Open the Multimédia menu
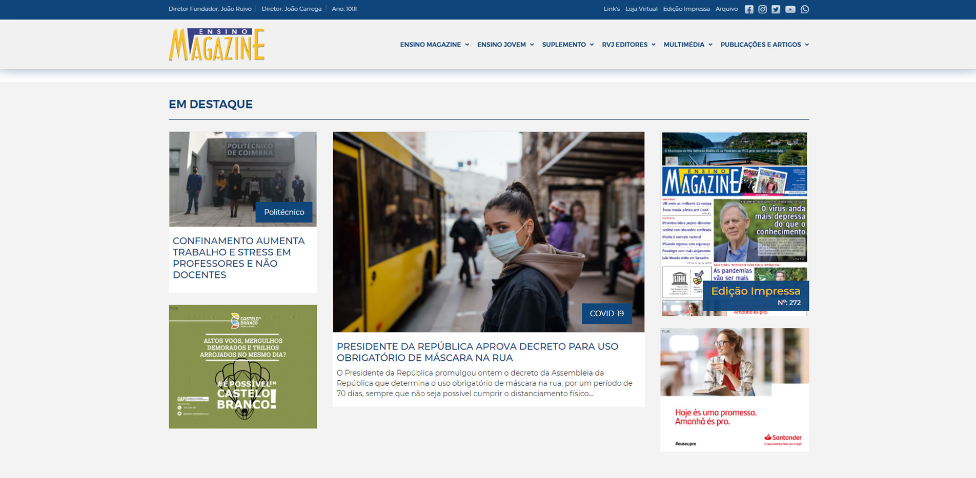The height and width of the screenshot is (478, 976). click(687, 45)
